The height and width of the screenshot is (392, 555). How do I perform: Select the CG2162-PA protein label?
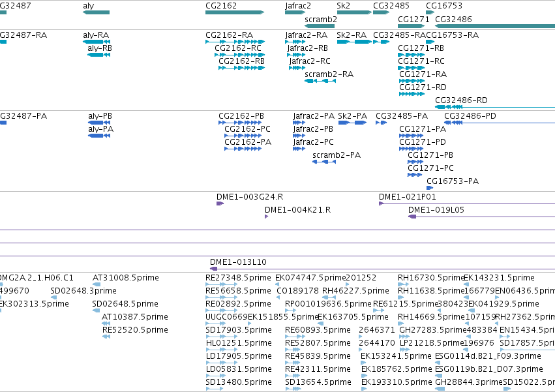(248, 142)
